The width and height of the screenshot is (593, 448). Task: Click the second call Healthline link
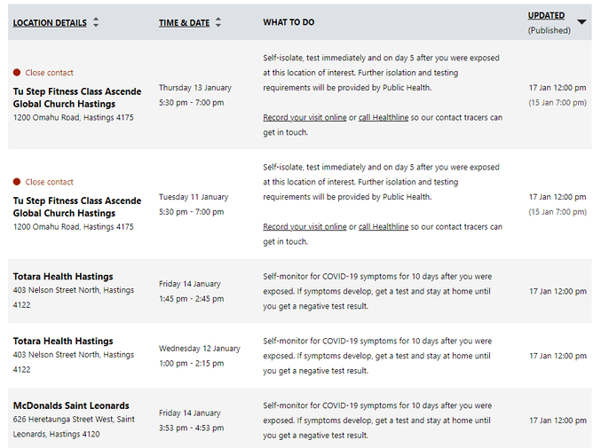[383, 227]
